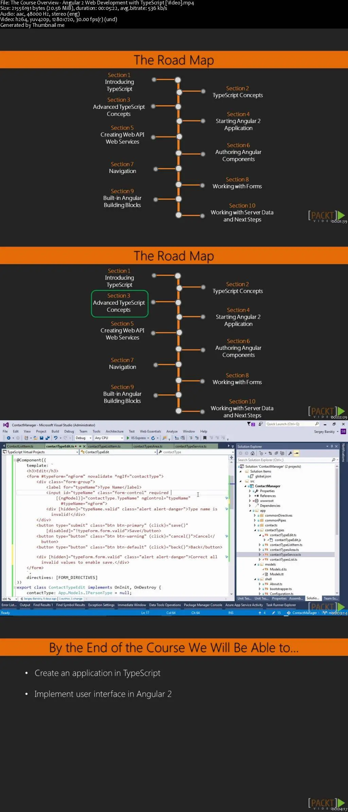Open the Web Essentials menu
Screen dimensions: 348x812
150,431
